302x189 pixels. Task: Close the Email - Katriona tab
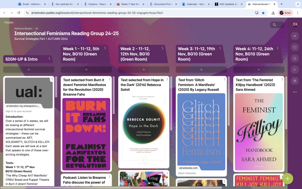click(x=45, y=4)
